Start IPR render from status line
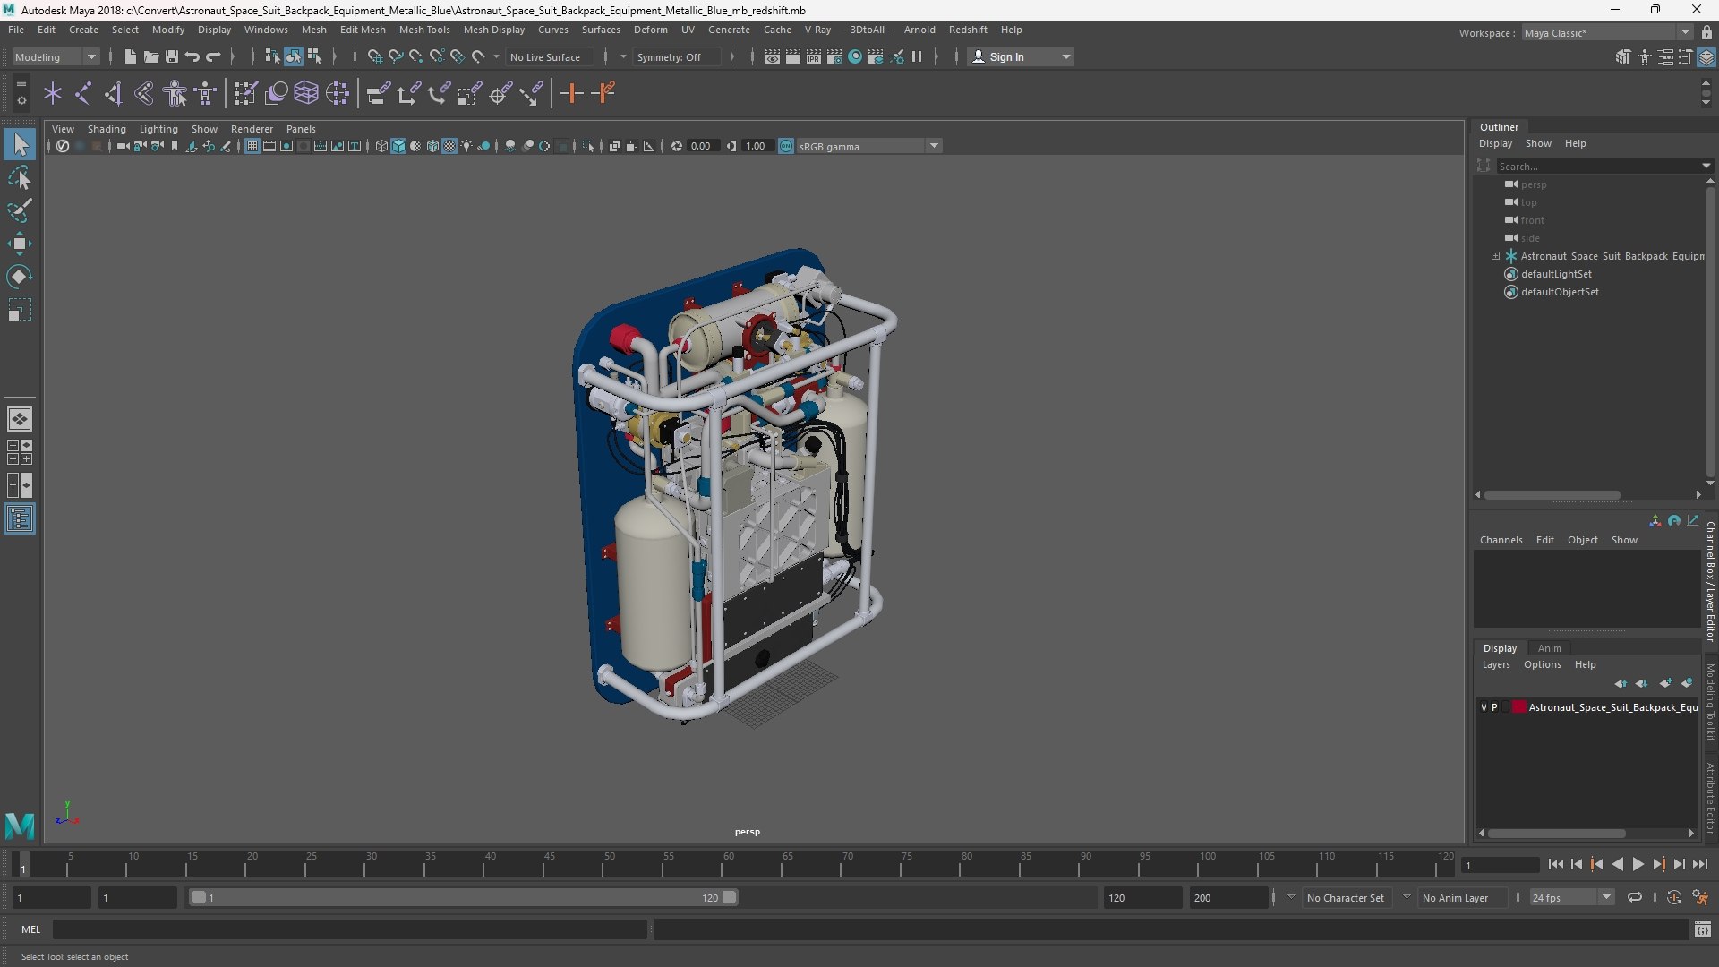 point(813,56)
